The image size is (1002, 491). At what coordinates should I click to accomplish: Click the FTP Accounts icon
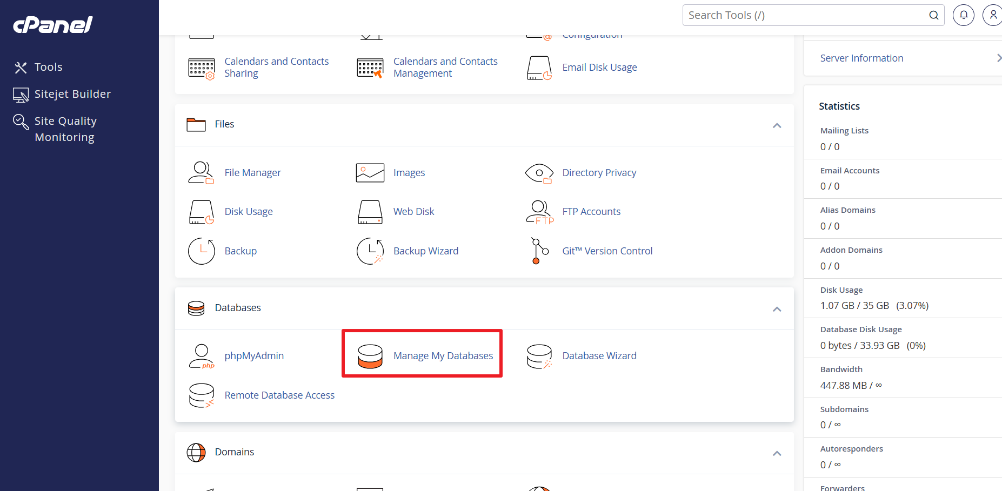[x=540, y=212]
